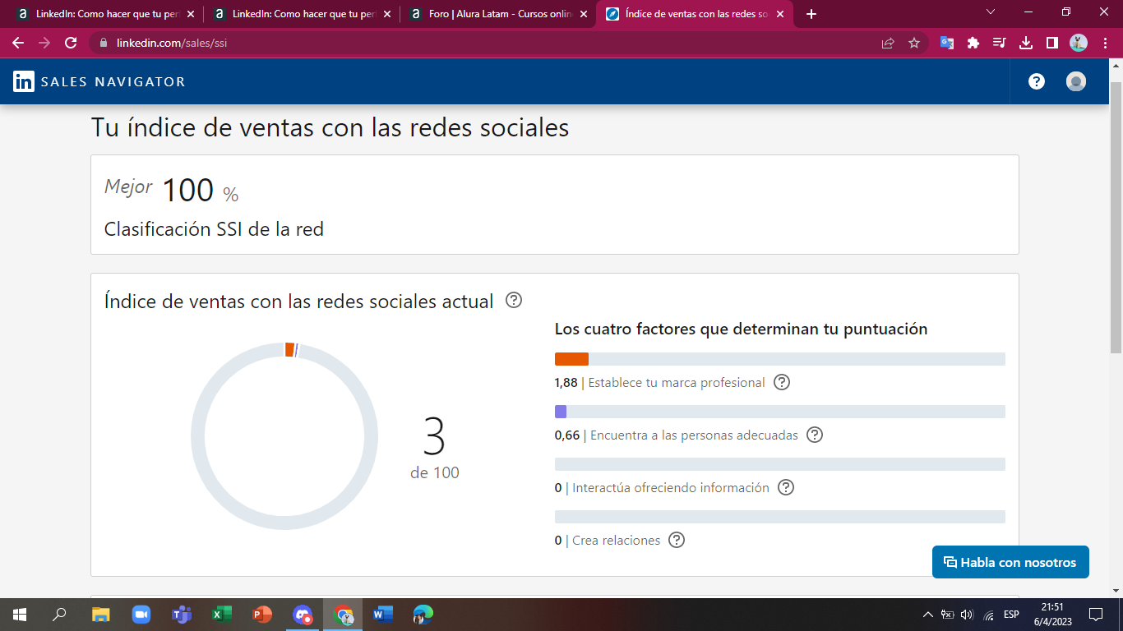Show info for Índice de ventas actual
1123x631 pixels.
pyautogui.click(x=514, y=300)
